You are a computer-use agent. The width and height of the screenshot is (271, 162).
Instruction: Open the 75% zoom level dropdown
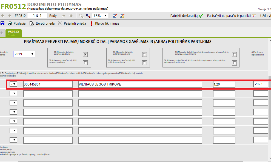point(100,16)
